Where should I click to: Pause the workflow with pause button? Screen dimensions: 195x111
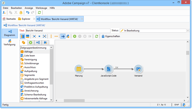point(80,36)
